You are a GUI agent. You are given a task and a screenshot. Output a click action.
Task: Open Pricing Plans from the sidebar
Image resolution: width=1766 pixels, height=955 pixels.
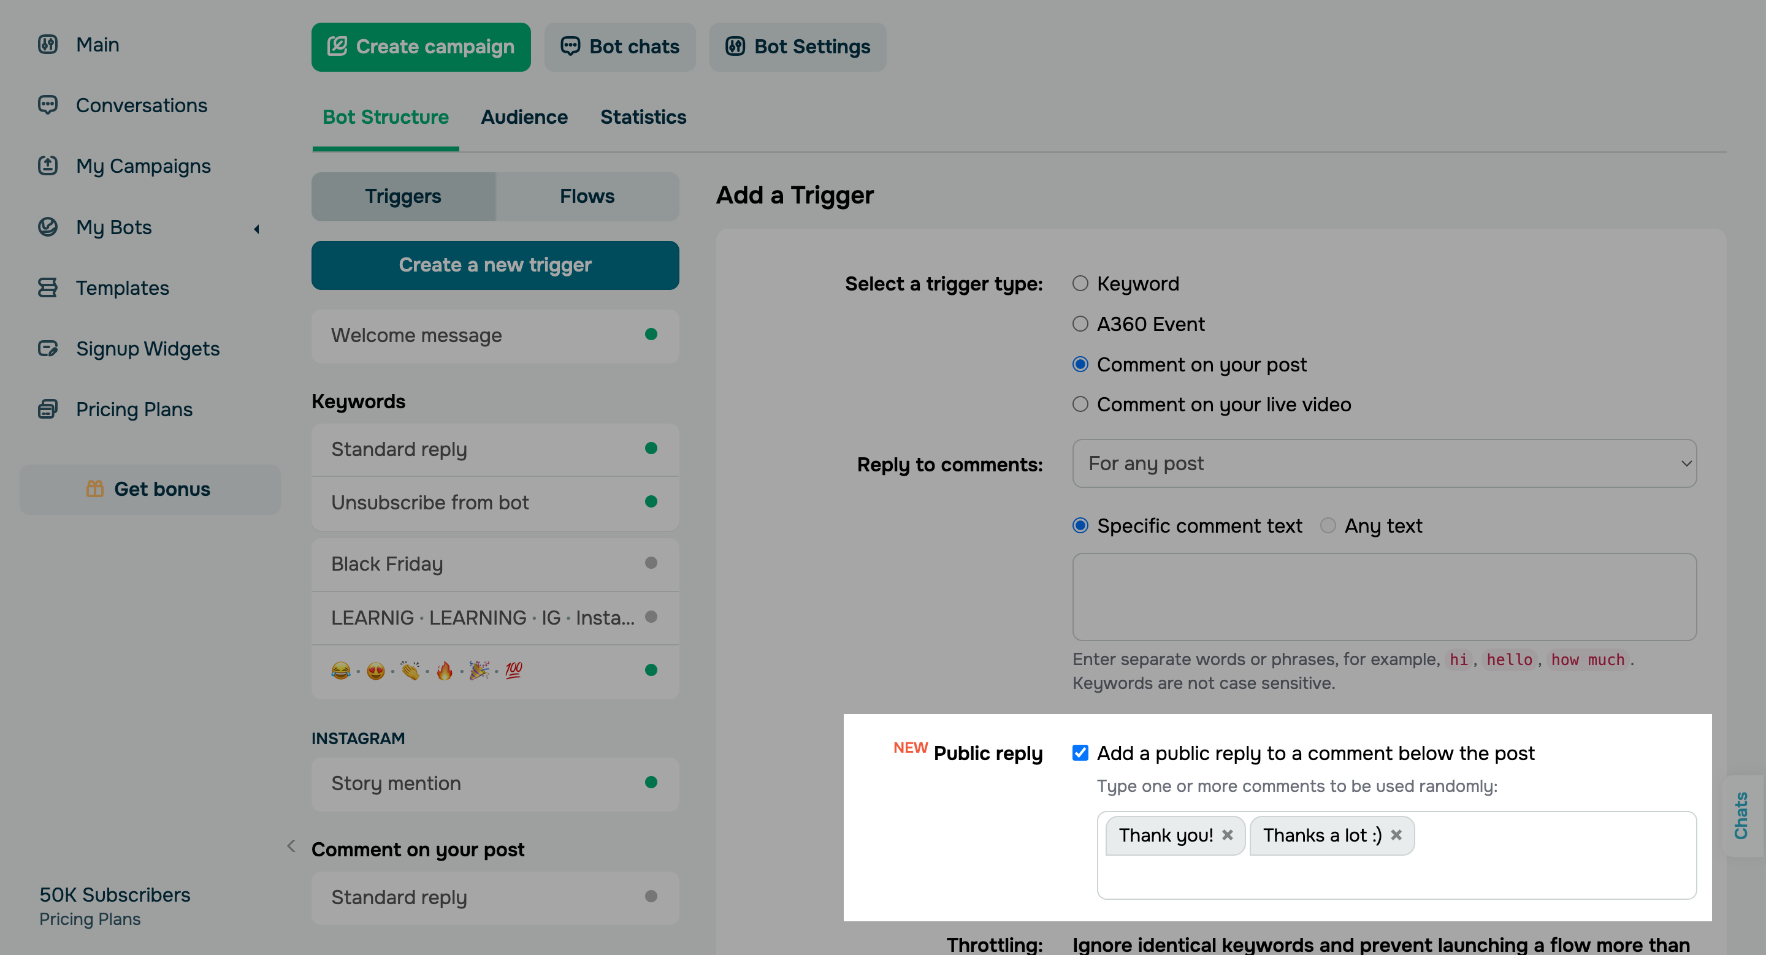point(134,409)
